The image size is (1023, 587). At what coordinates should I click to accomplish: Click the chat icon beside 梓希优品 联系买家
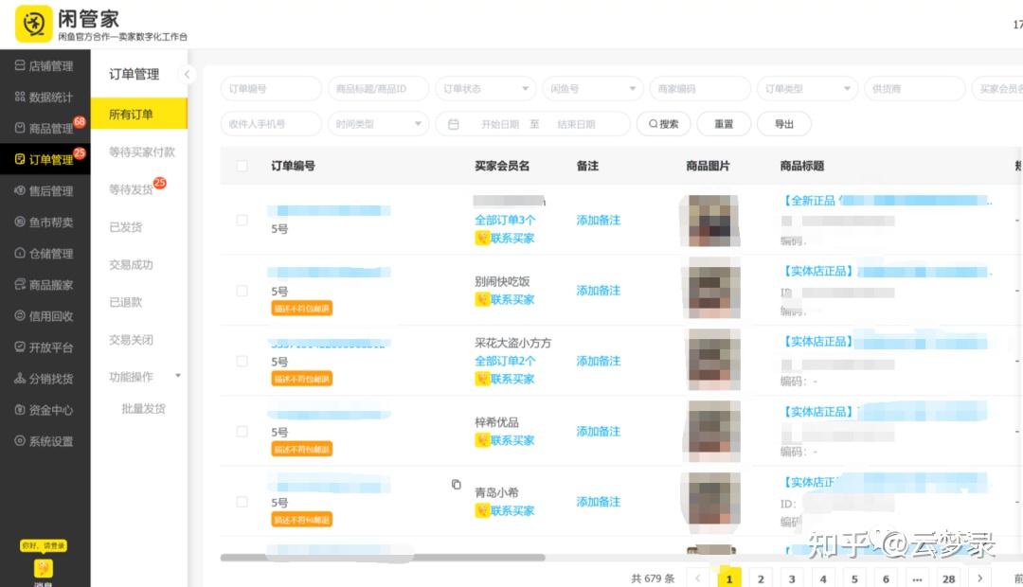coord(482,440)
